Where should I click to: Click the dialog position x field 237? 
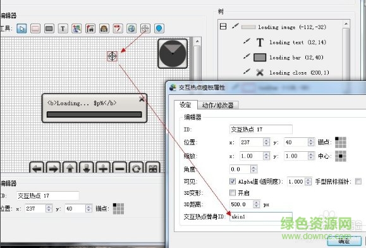(x=252, y=142)
